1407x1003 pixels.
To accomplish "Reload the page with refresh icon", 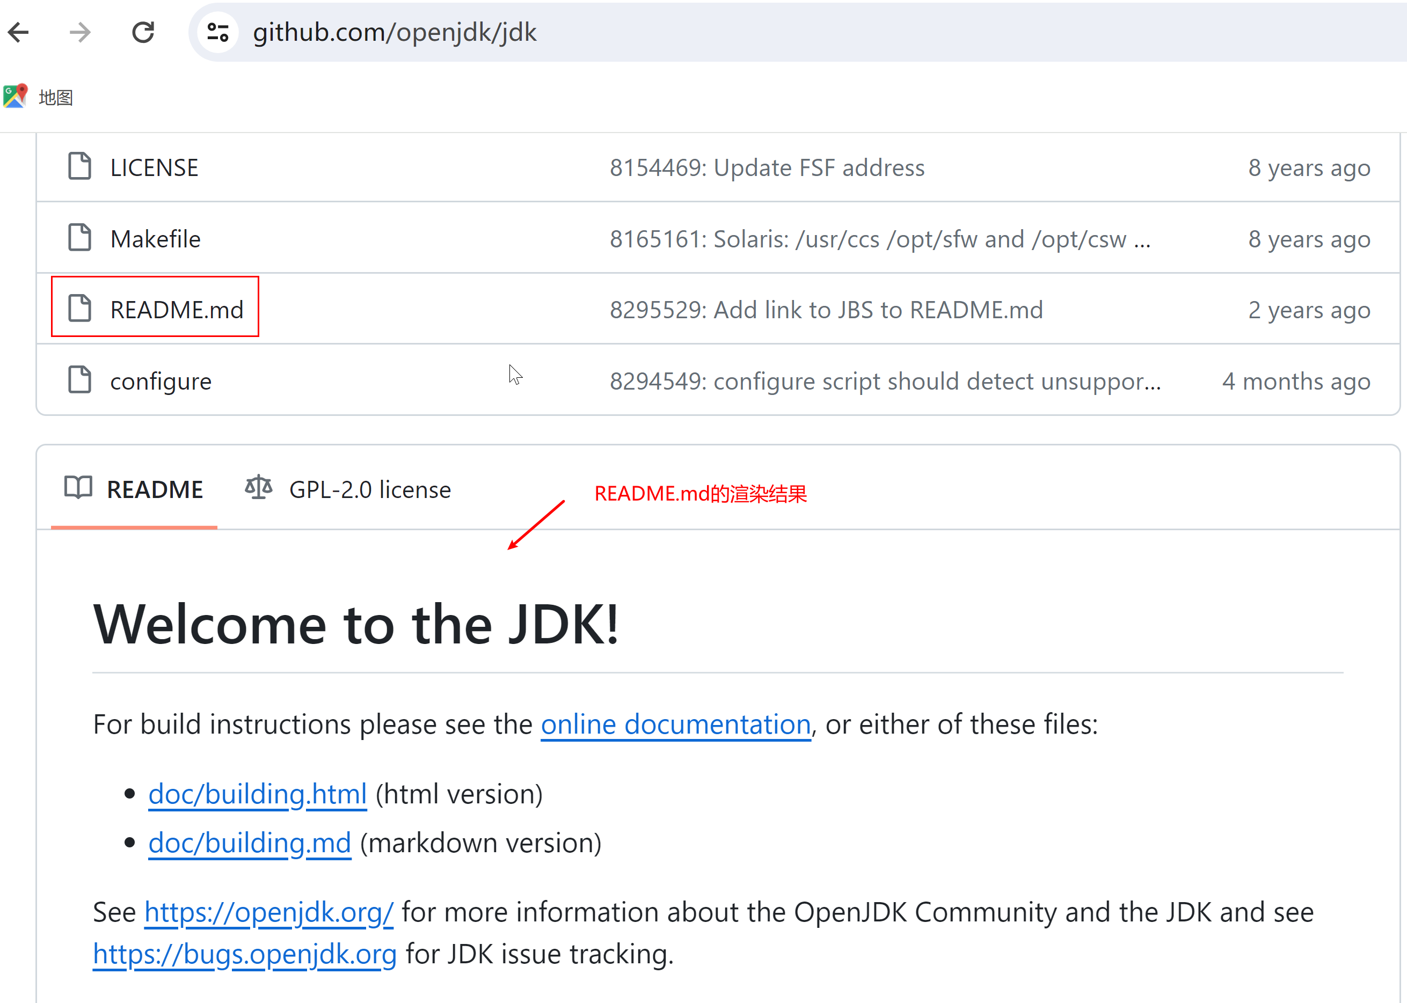I will point(143,32).
